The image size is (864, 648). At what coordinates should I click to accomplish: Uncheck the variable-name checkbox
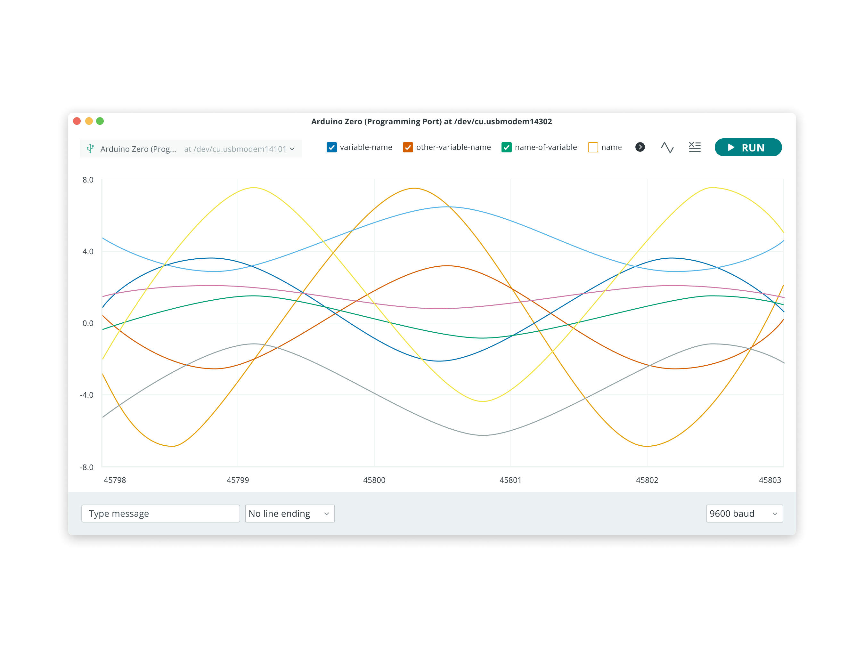pos(331,147)
